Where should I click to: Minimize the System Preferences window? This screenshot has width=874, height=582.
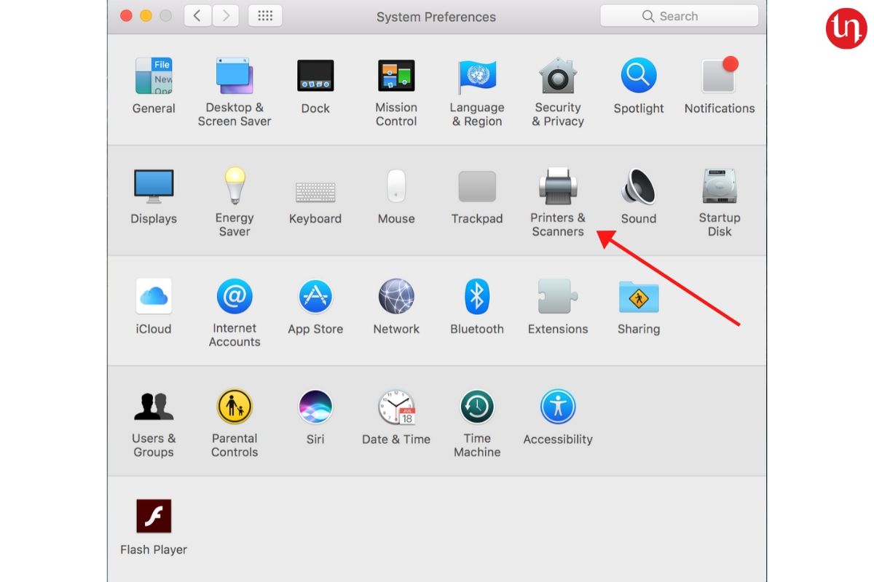[x=146, y=16]
